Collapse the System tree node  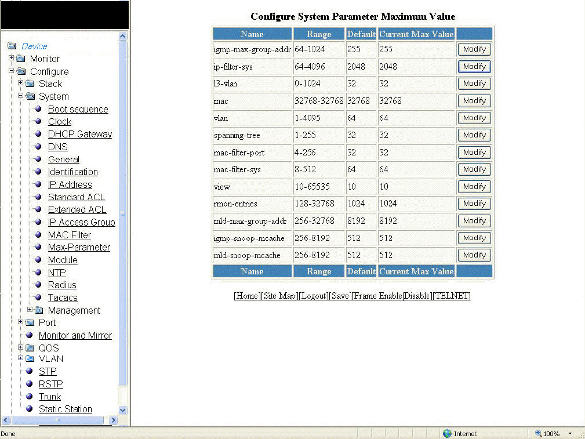click(x=20, y=96)
